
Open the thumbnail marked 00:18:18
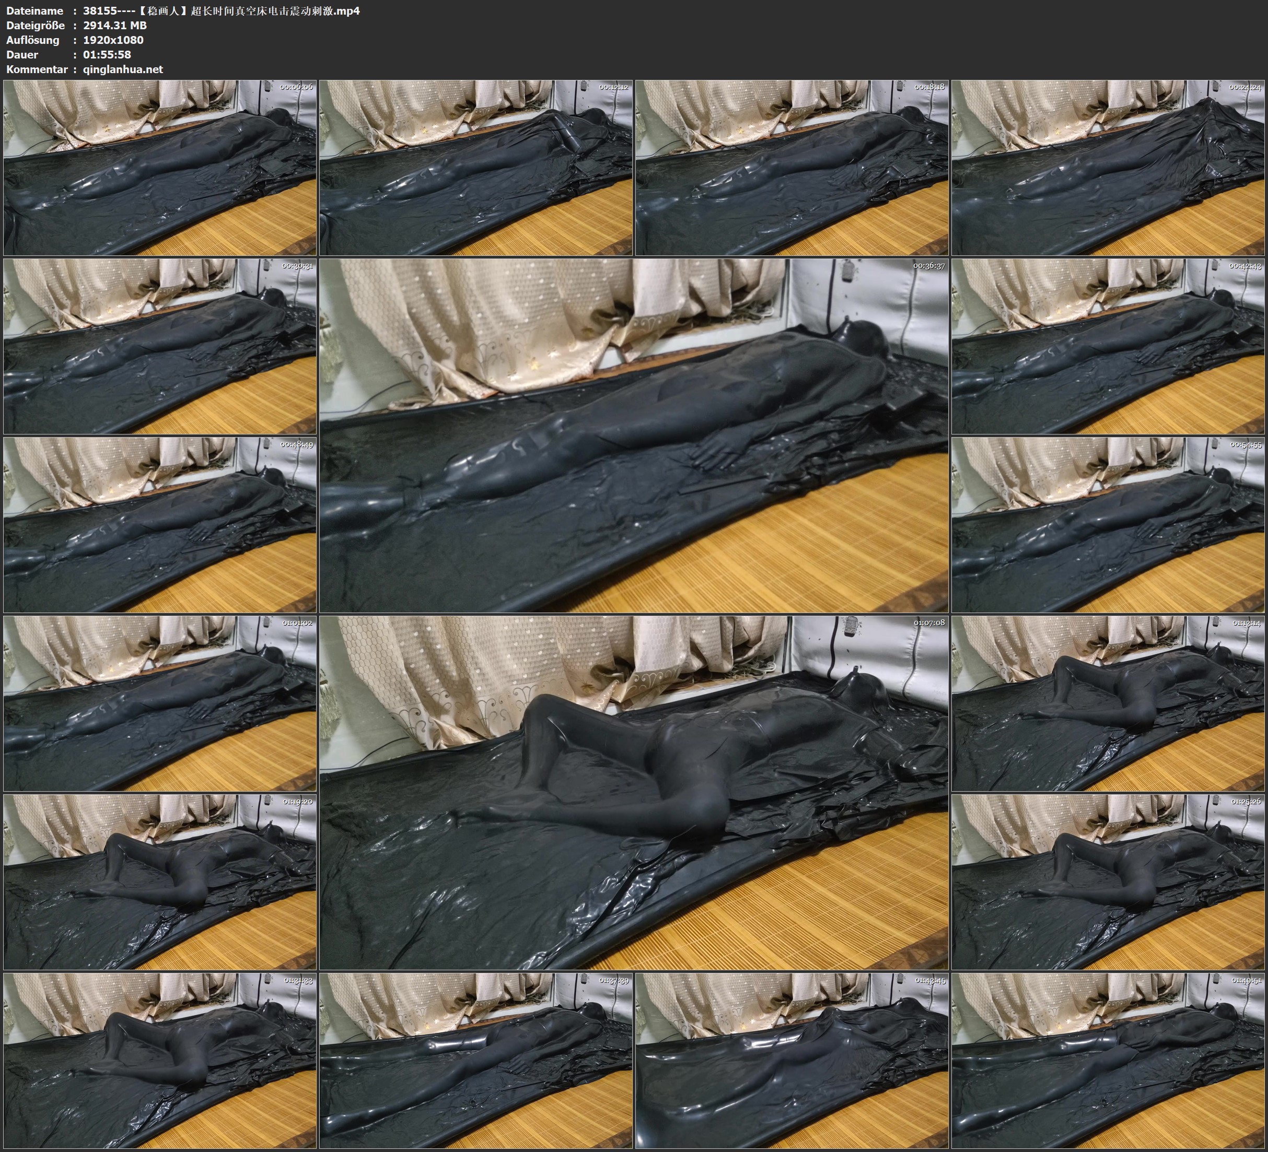click(x=793, y=167)
